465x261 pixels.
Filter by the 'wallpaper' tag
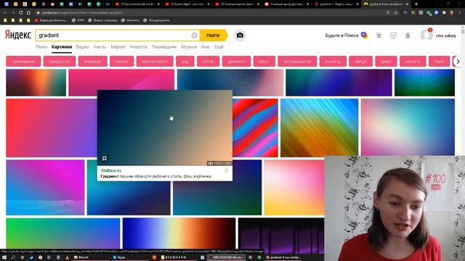click(92, 62)
